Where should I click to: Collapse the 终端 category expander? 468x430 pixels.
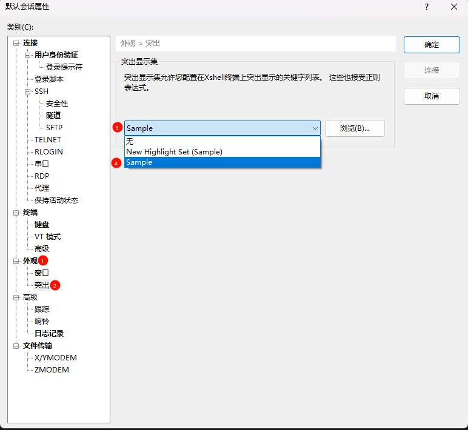16,213
